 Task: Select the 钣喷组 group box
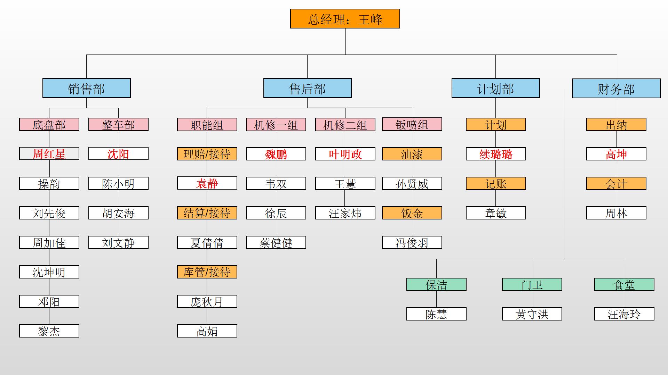(x=412, y=124)
